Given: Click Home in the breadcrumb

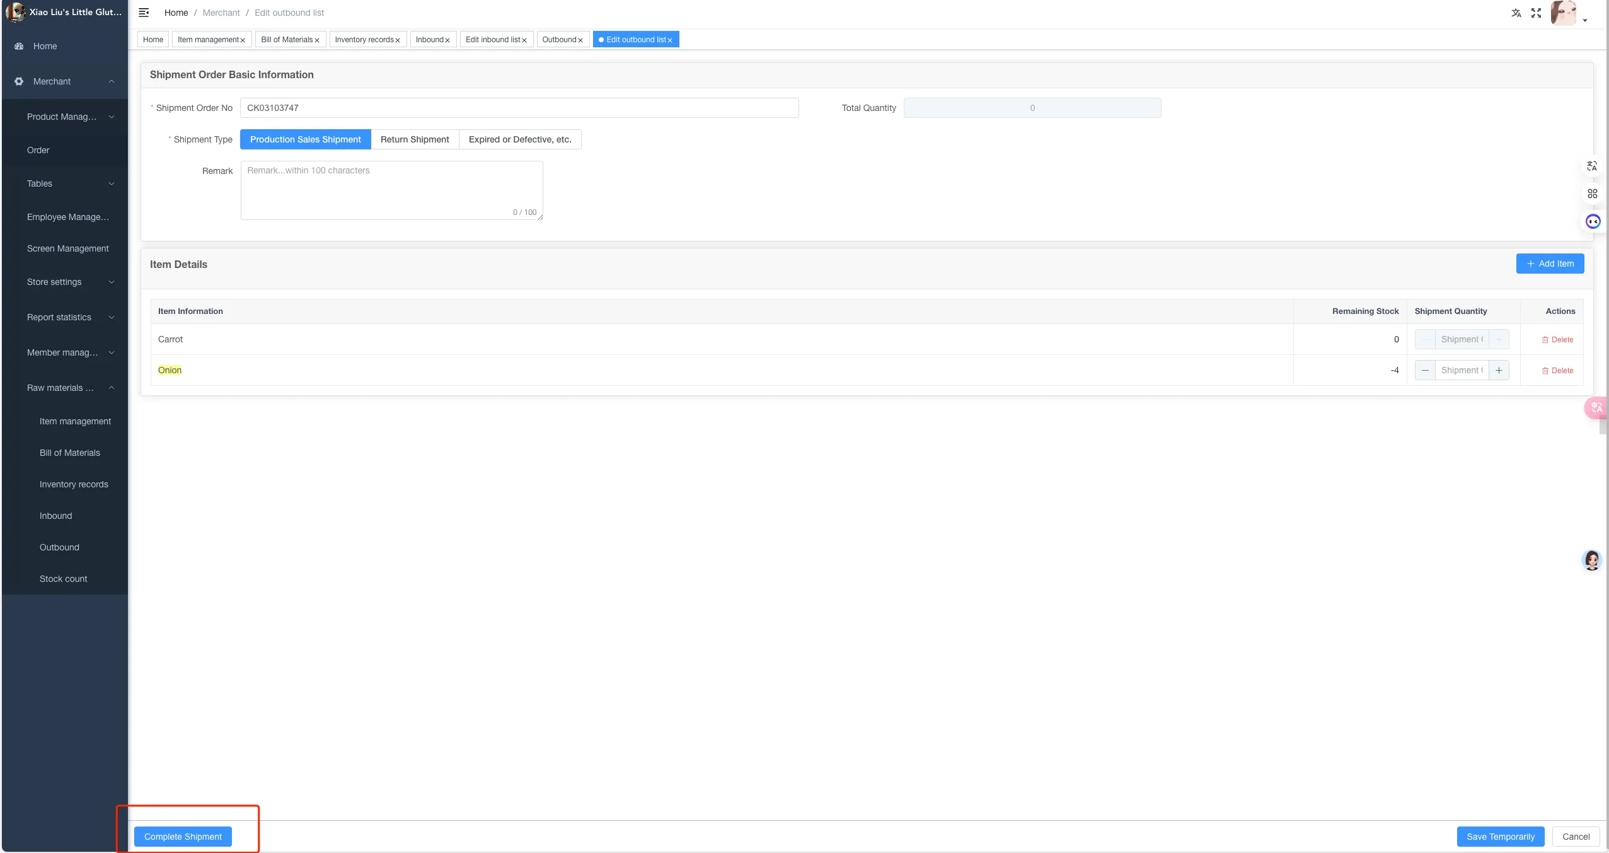Looking at the screenshot, I should coord(176,13).
